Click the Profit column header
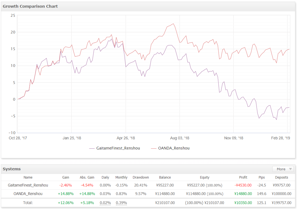The width and height of the screenshot is (297, 209). click(x=243, y=177)
